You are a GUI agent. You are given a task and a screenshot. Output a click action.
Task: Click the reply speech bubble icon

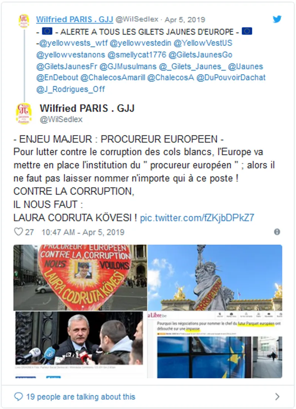18,397
